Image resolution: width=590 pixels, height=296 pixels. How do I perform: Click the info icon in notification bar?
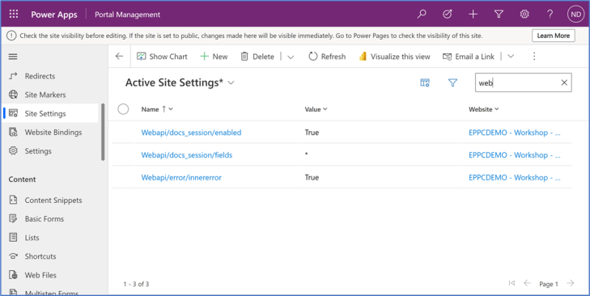(x=11, y=36)
